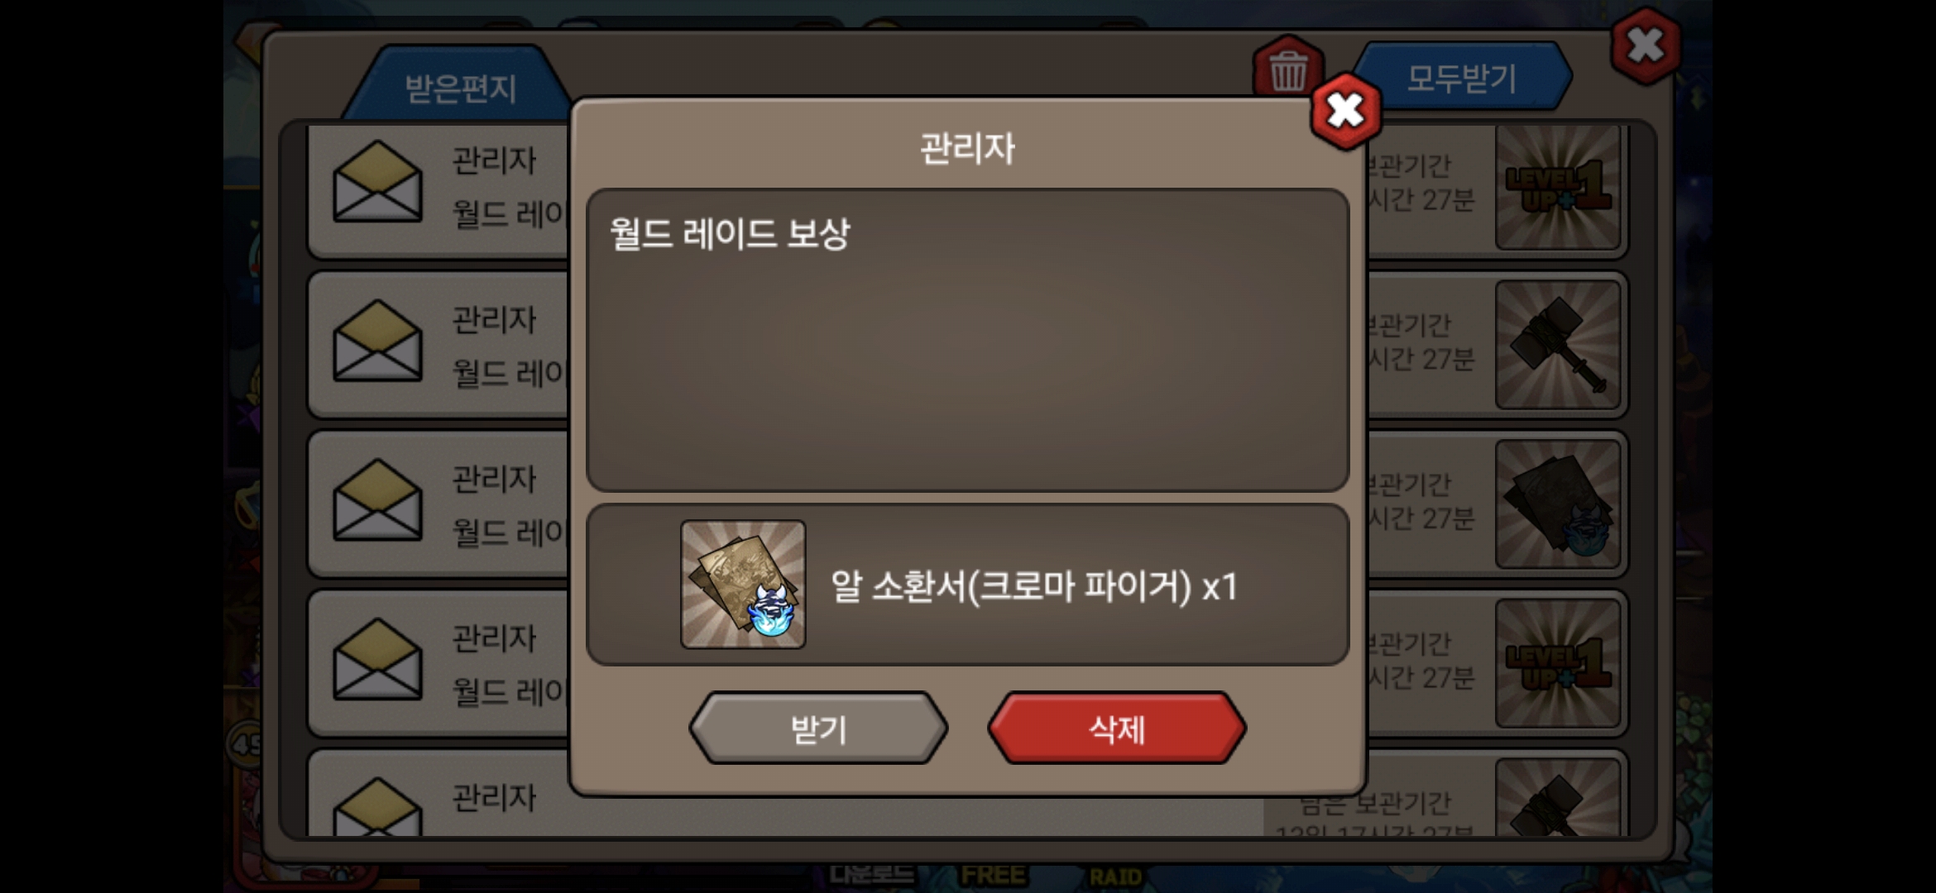
Task: Click the 알 소환서(크로마 파이거) x1 reward label
Action: point(1033,586)
